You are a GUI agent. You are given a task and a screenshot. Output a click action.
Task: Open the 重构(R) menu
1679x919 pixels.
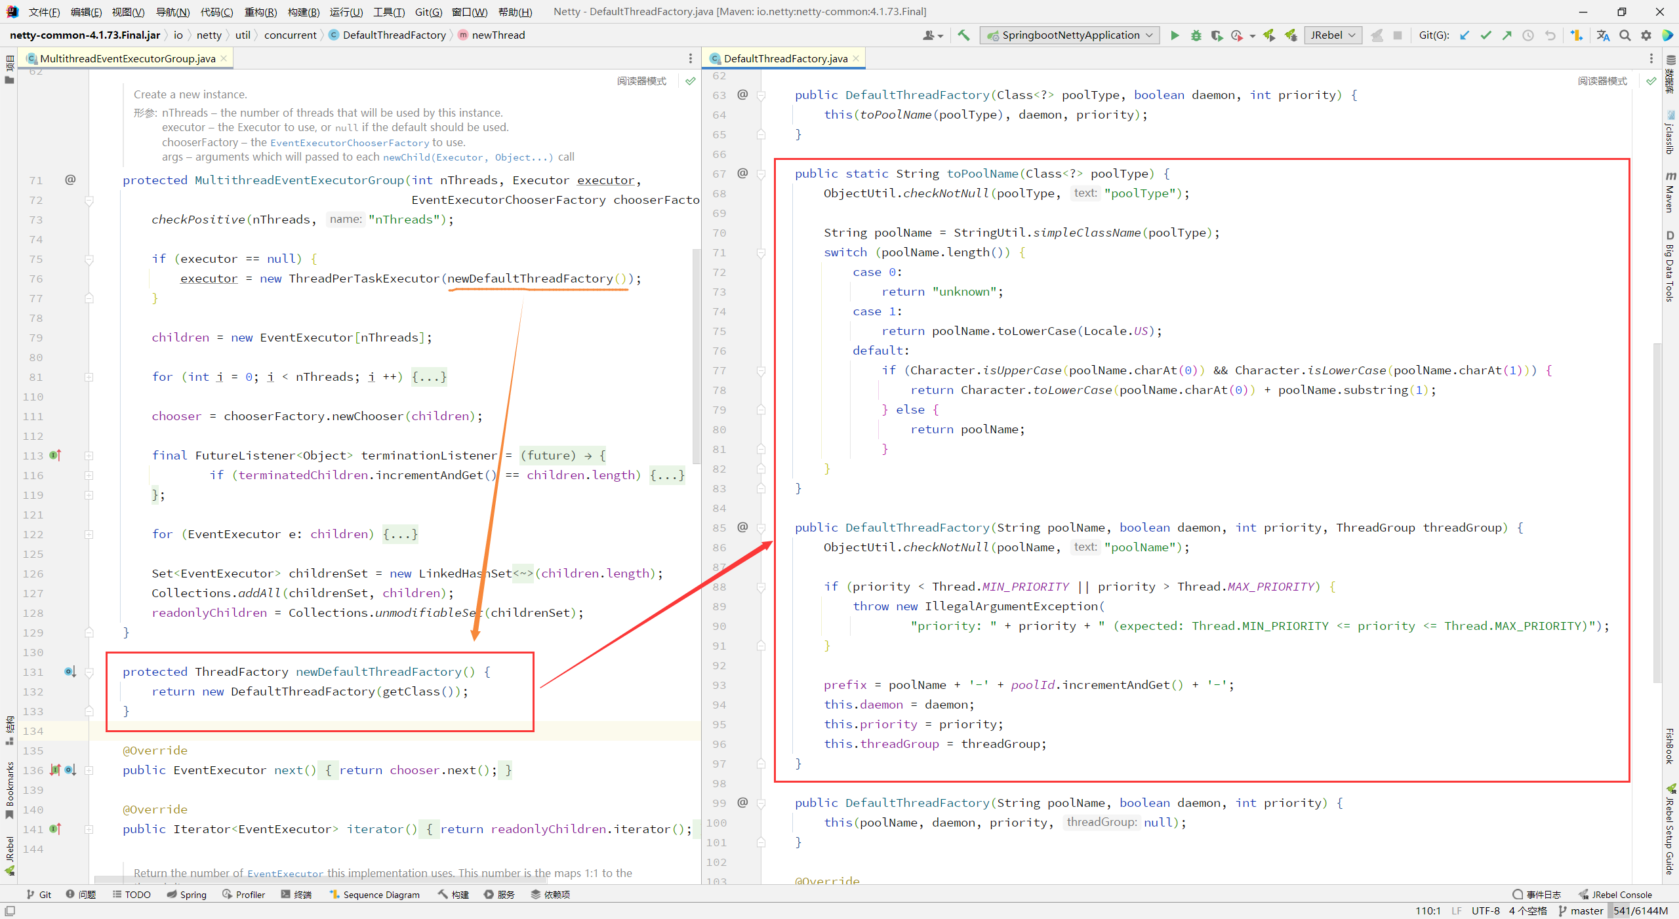pyautogui.click(x=260, y=12)
